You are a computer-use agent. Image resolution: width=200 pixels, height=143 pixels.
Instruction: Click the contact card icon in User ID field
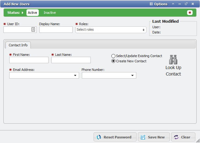point(33,29)
